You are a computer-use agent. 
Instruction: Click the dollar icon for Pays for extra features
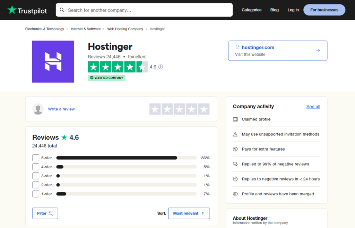pyautogui.click(x=235, y=149)
